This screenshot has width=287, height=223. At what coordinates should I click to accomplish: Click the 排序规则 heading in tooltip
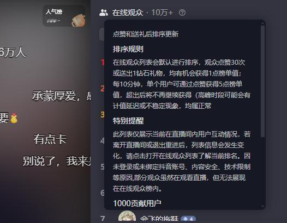coord(128,49)
